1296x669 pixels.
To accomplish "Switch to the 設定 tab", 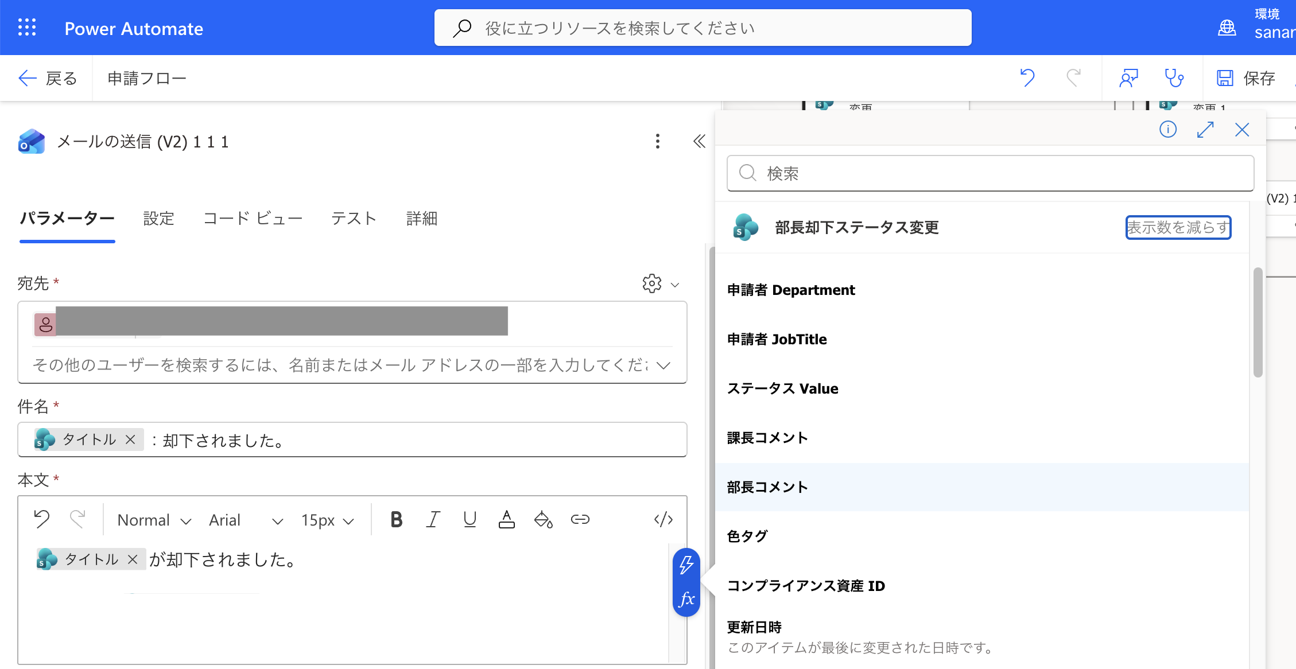I will (x=158, y=219).
